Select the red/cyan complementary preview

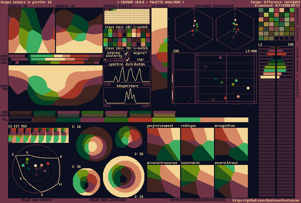pos(197,144)
